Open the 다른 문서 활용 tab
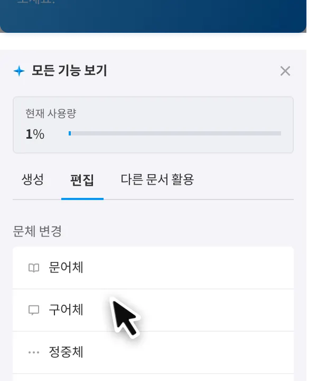Image resolution: width=317 pixels, height=381 pixels. 157,180
